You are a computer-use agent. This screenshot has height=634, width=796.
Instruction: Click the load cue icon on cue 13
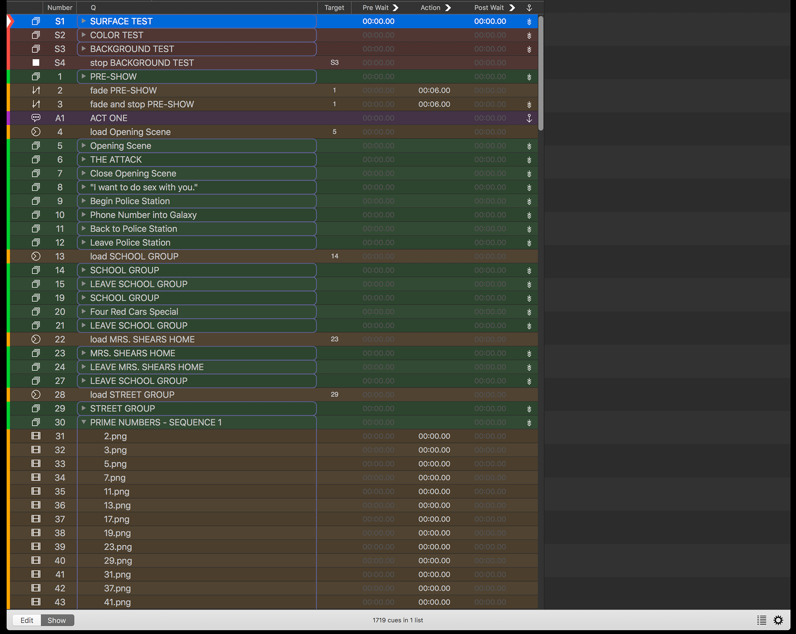tap(36, 256)
